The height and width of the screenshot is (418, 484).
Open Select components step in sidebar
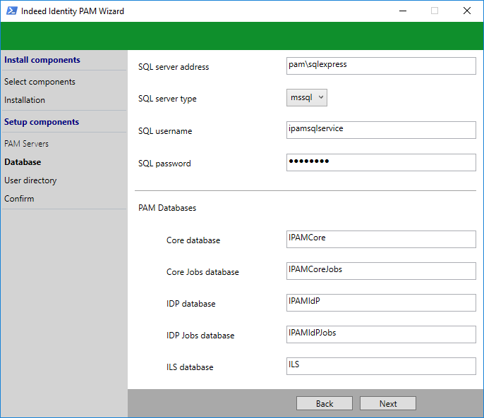(40, 82)
